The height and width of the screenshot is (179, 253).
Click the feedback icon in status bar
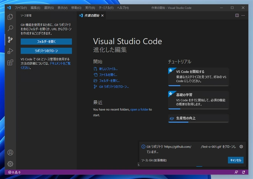pyautogui.click(x=236, y=172)
